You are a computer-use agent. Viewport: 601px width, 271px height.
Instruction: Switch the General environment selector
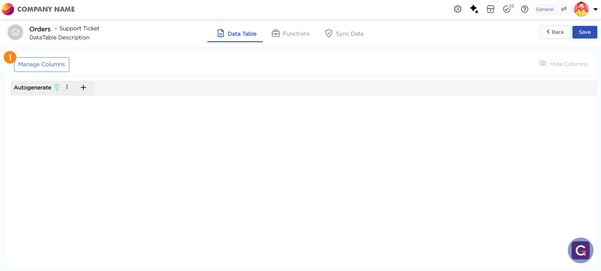tap(551, 9)
